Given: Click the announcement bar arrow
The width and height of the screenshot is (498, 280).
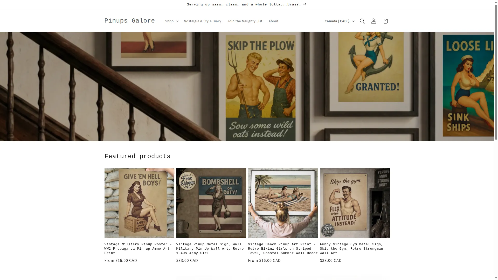Looking at the screenshot, I should pos(305,4).
